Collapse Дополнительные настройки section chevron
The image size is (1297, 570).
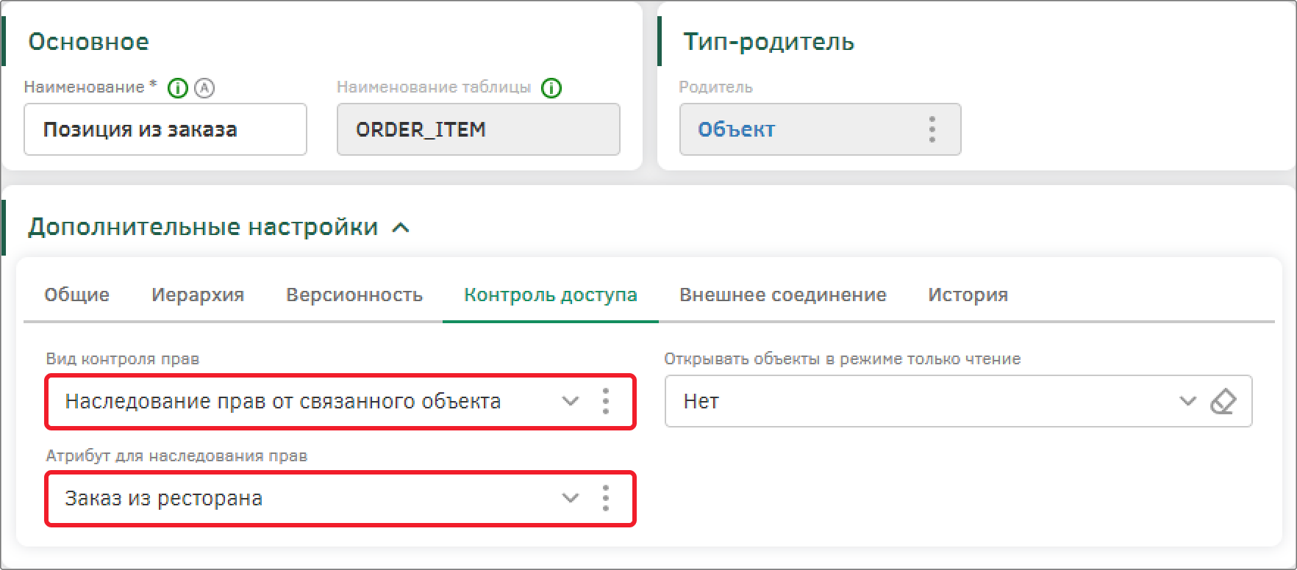[401, 228]
